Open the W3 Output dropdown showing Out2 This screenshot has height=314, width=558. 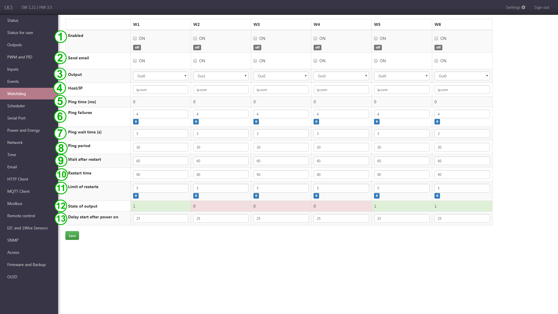[x=281, y=76]
